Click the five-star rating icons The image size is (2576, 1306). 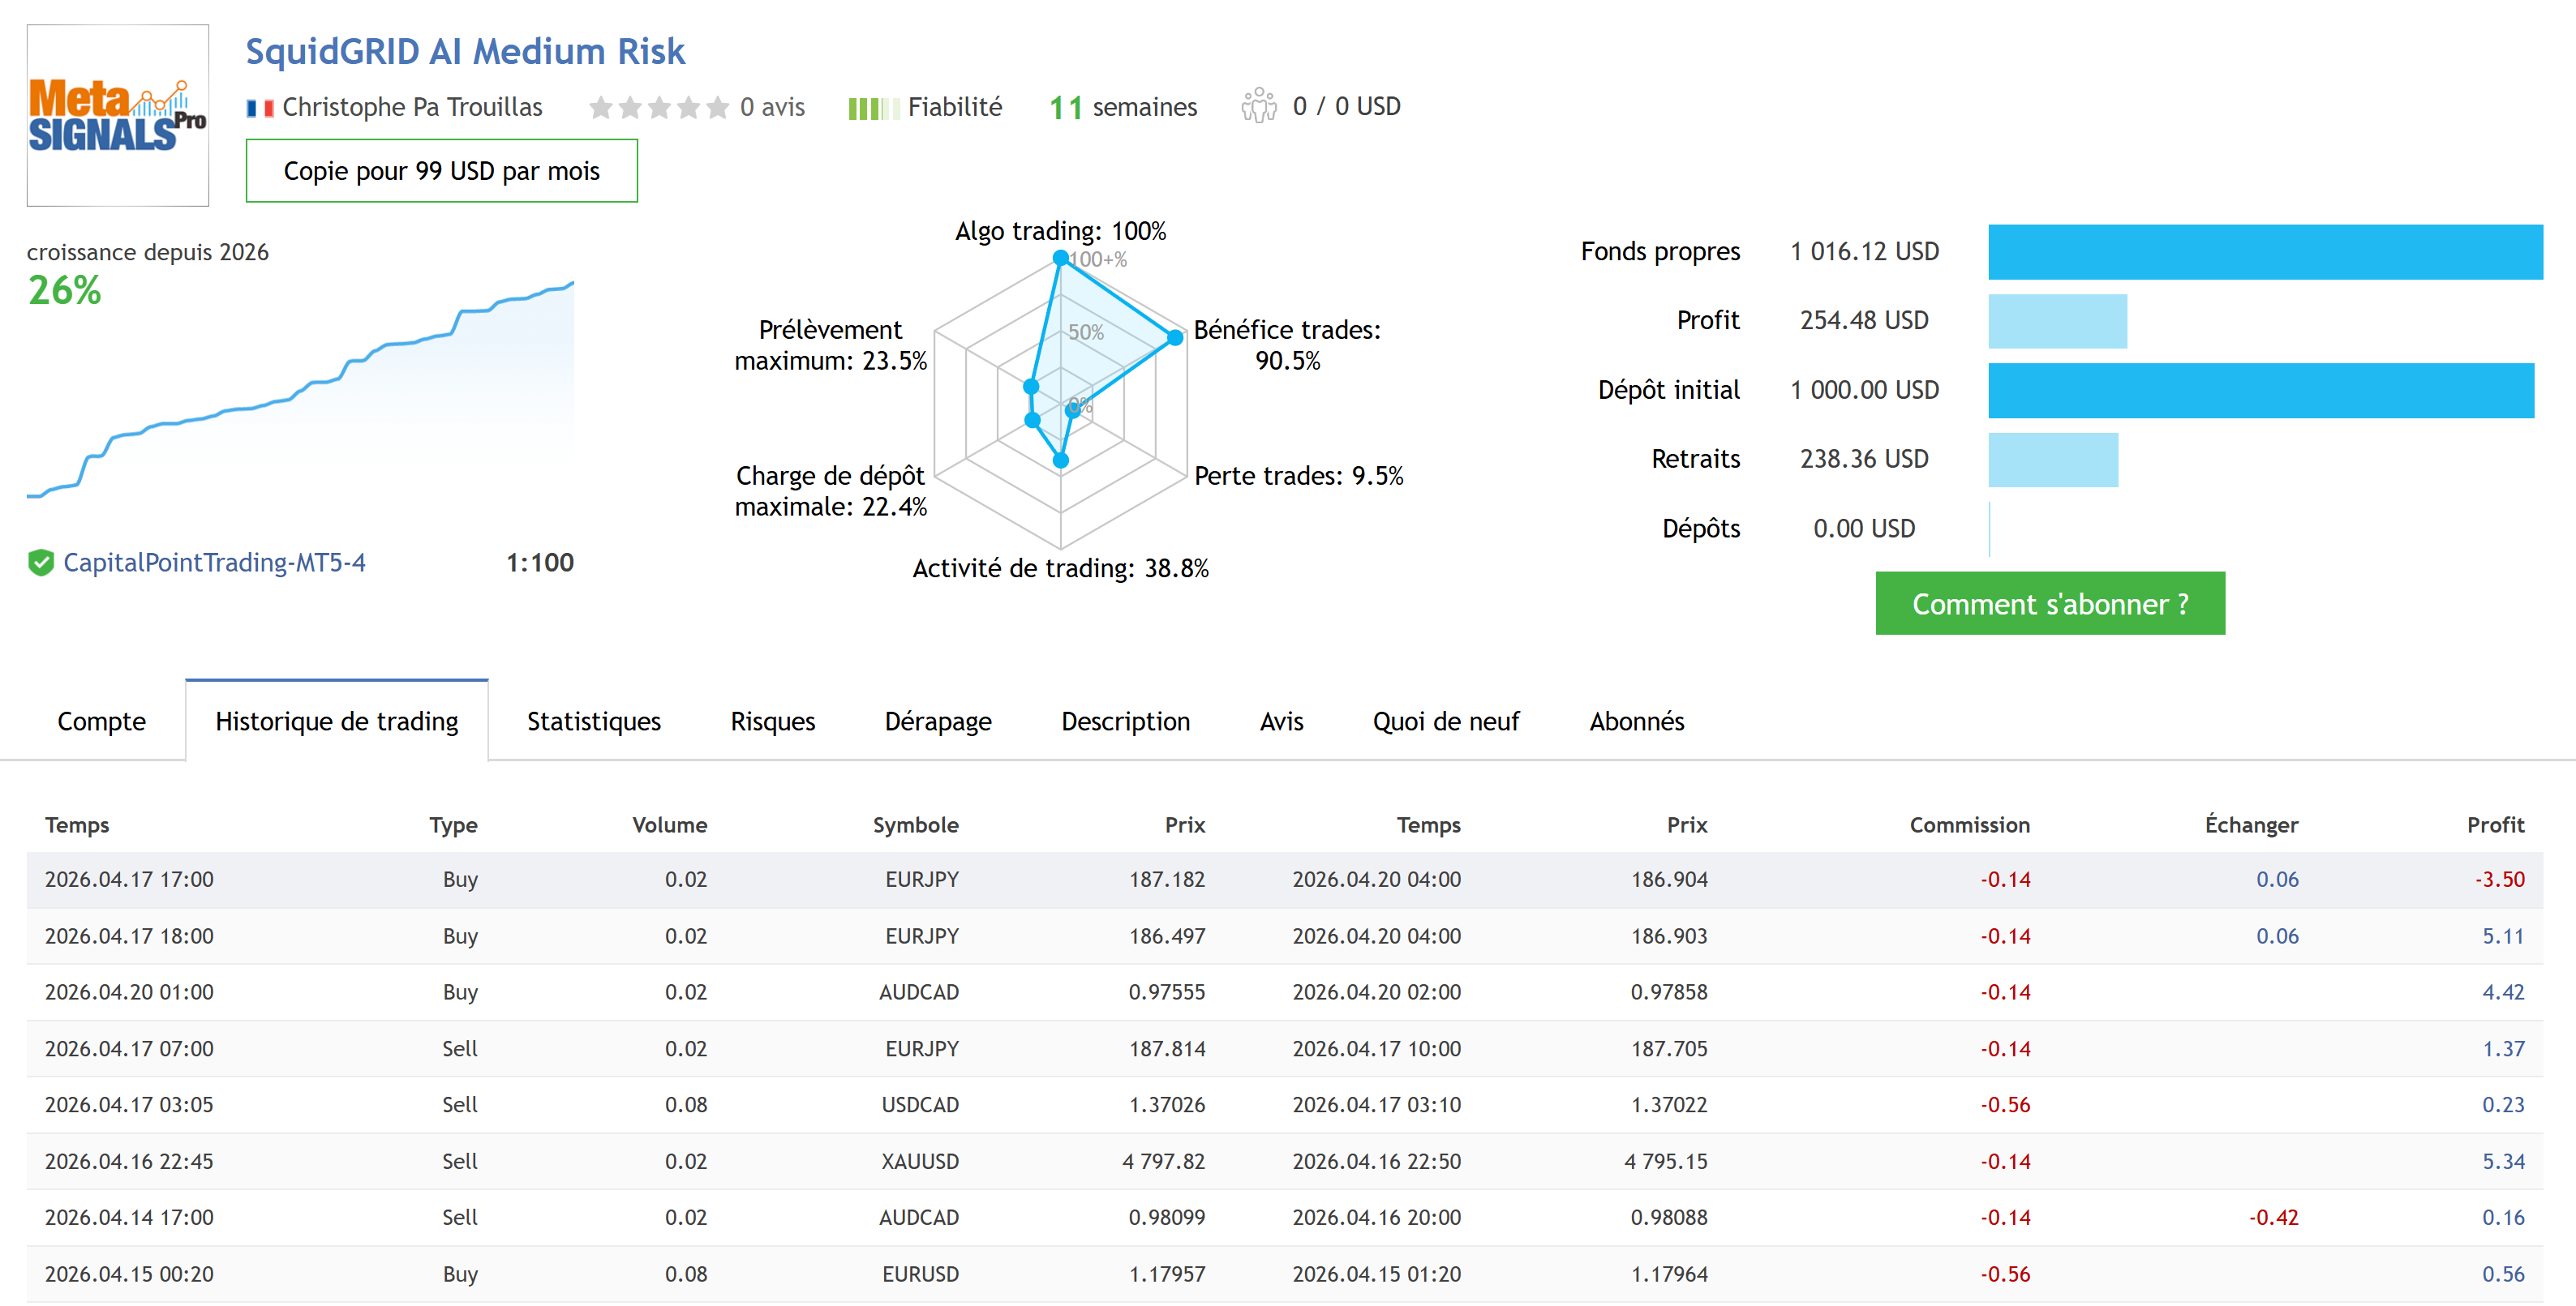tap(658, 108)
